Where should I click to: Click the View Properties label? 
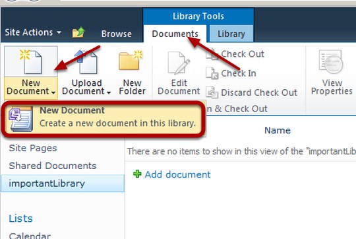coord(332,87)
